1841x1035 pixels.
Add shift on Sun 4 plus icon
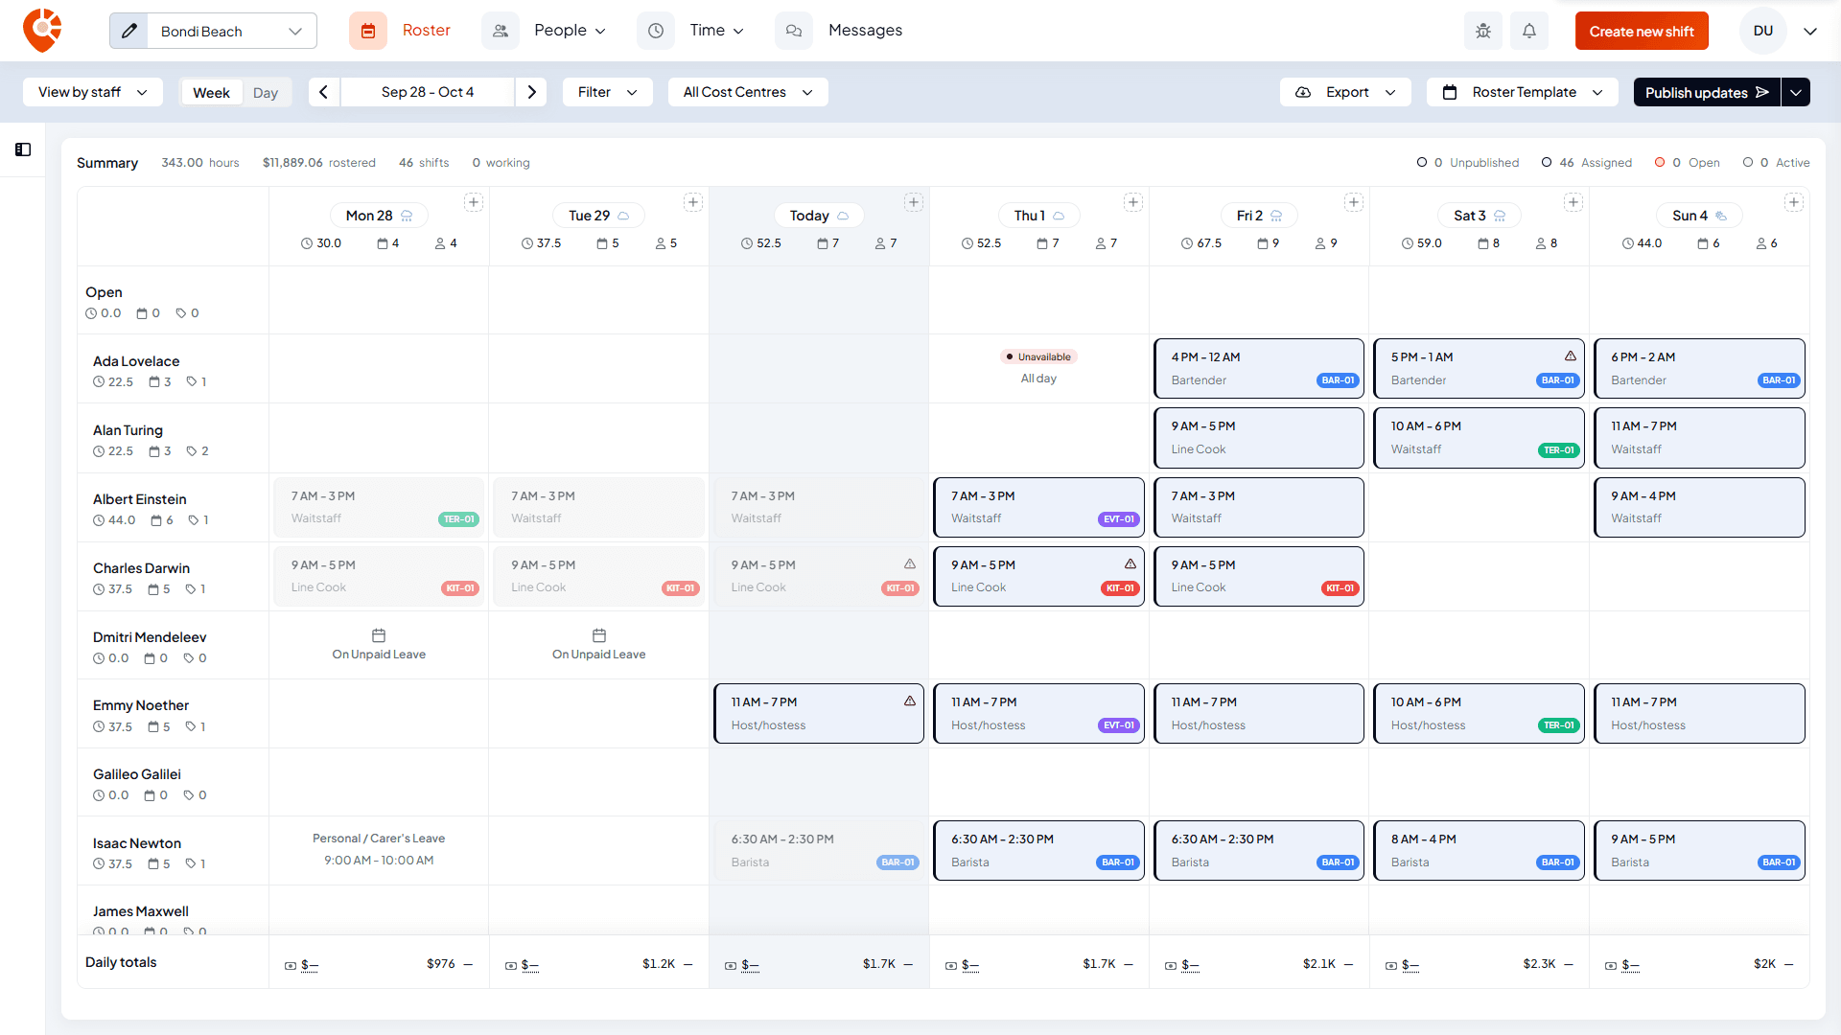pyautogui.click(x=1794, y=202)
